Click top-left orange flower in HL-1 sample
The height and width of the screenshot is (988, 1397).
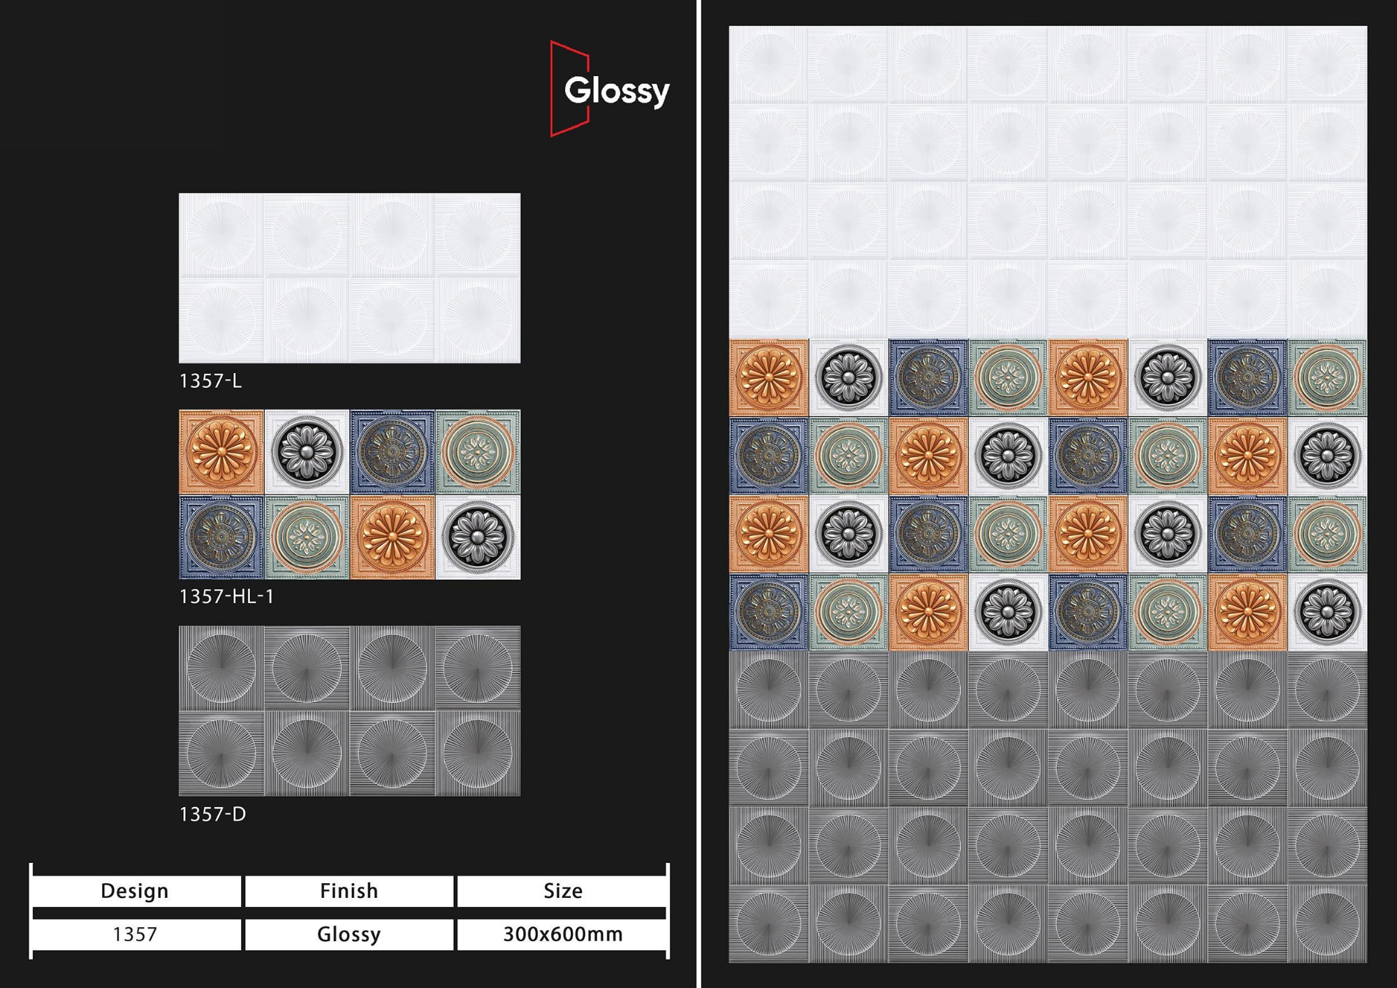(x=221, y=452)
